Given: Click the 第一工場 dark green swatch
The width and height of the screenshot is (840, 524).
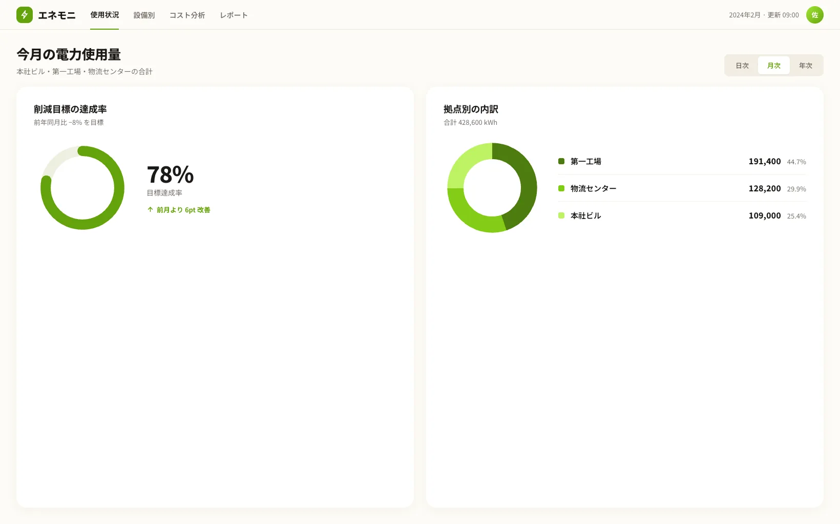Looking at the screenshot, I should tap(561, 161).
